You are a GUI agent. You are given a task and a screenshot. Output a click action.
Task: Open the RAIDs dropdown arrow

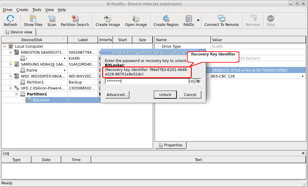pos(198,20)
